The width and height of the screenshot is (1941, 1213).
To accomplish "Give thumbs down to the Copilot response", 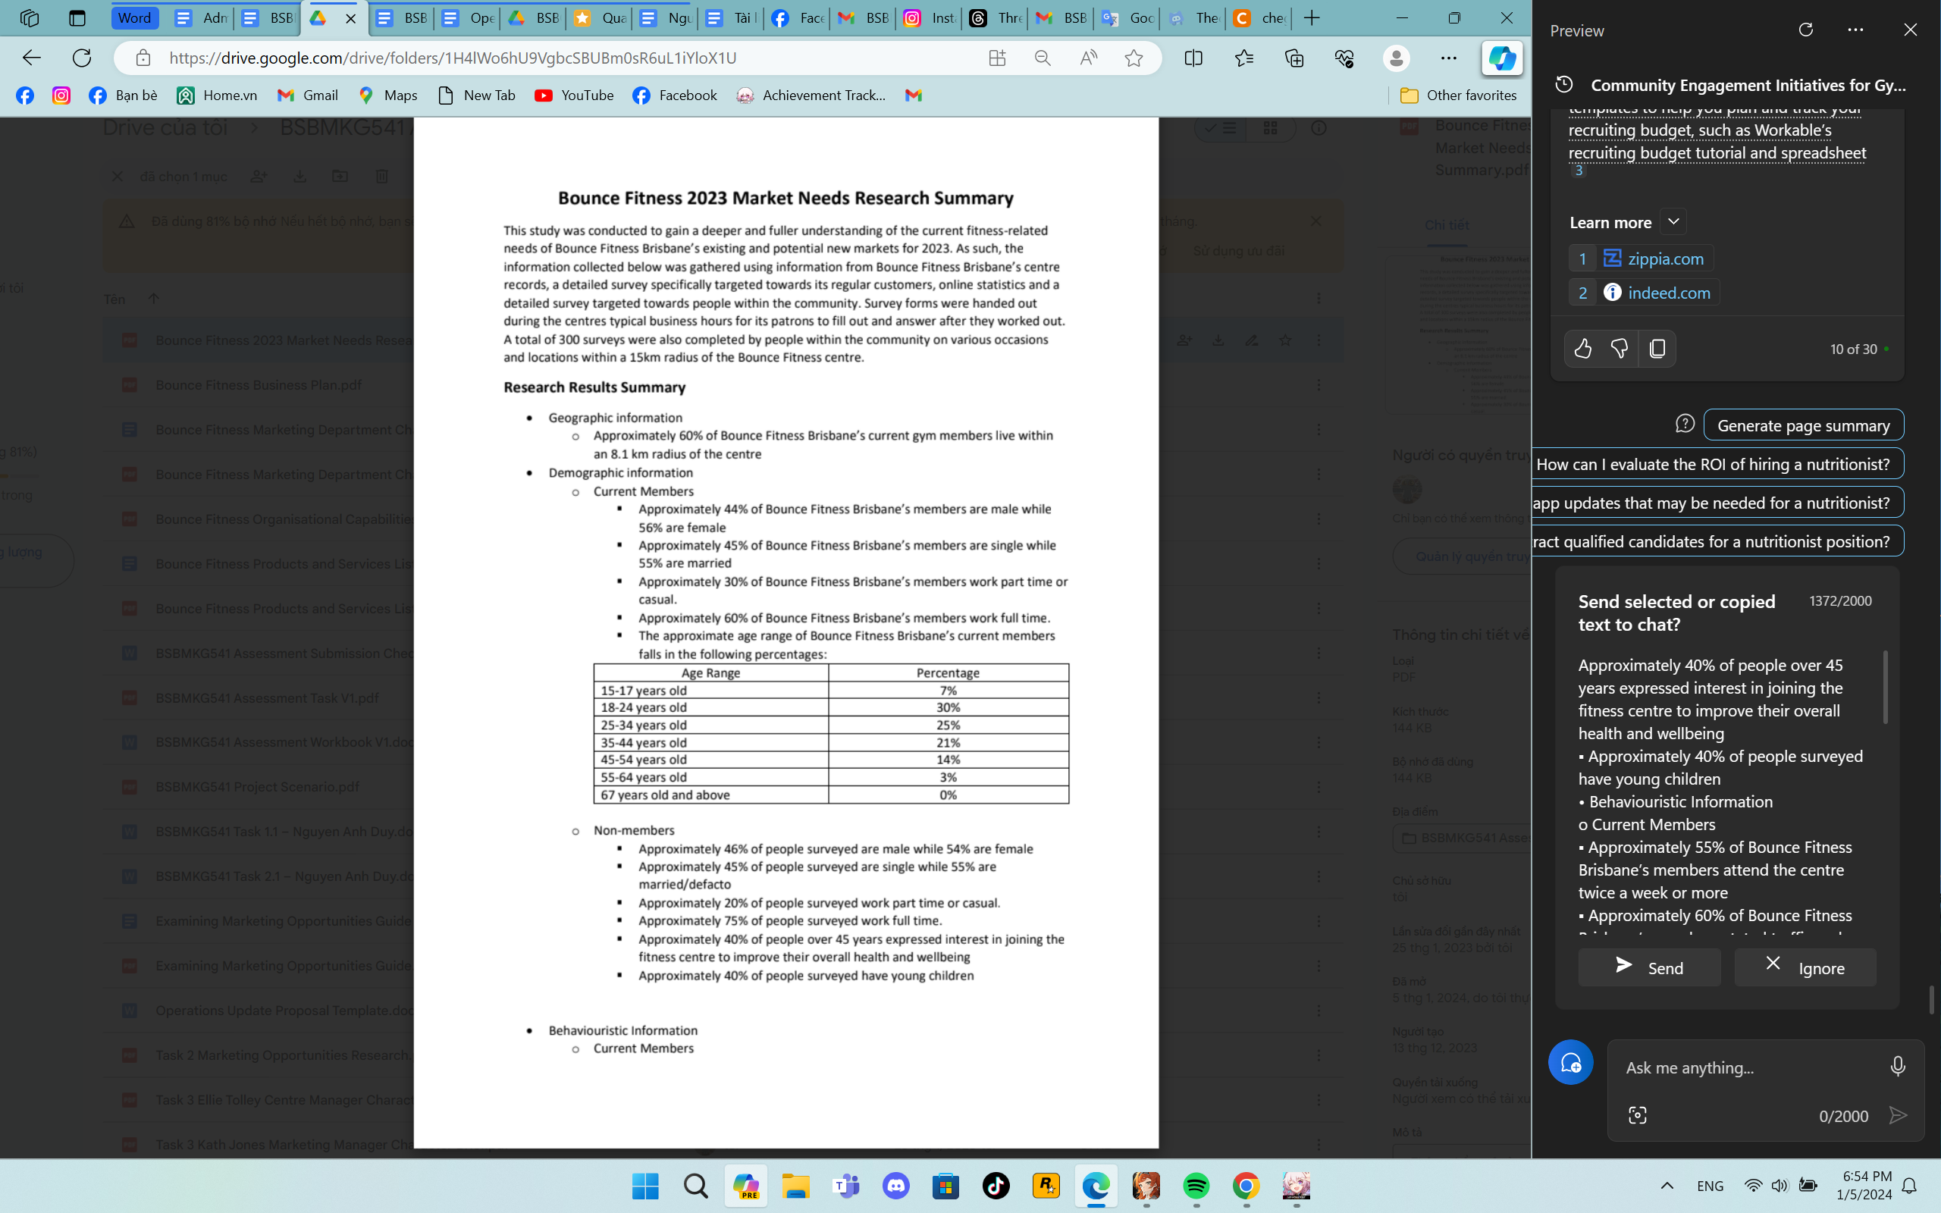I will click(x=1620, y=348).
